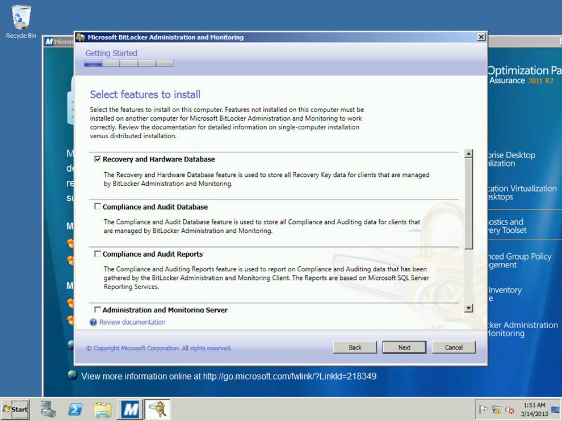
Task: Click the globe icon in the MDOP window
Action: (x=73, y=375)
